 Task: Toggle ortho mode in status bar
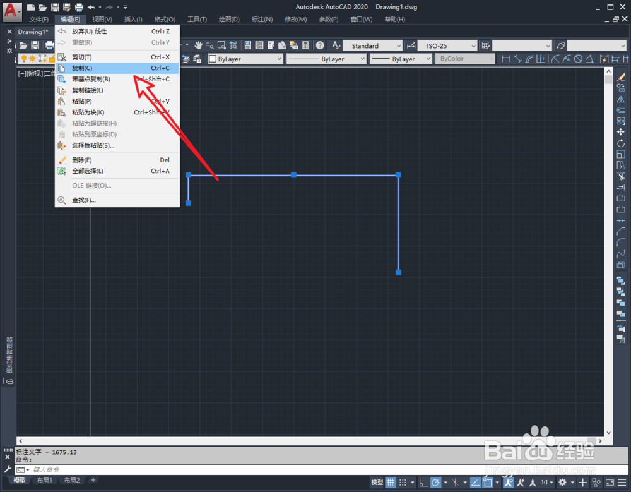coord(423,483)
